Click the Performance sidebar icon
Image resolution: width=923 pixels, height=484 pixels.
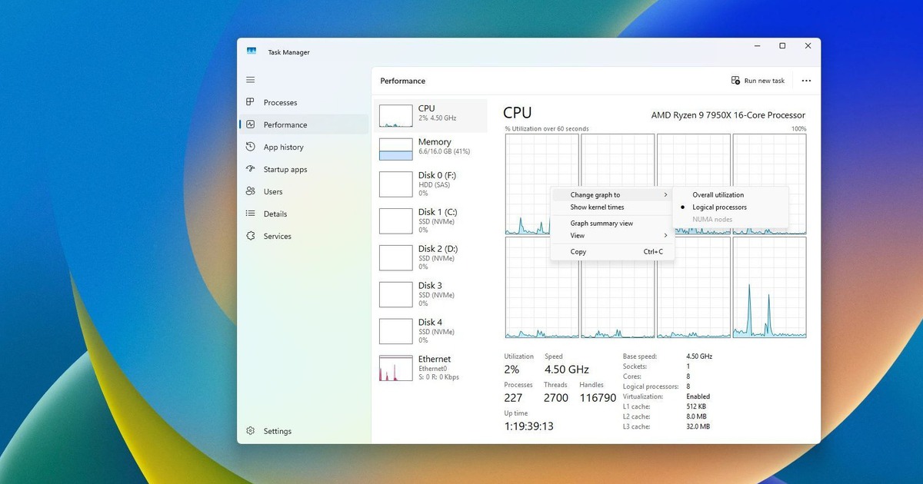[250, 124]
